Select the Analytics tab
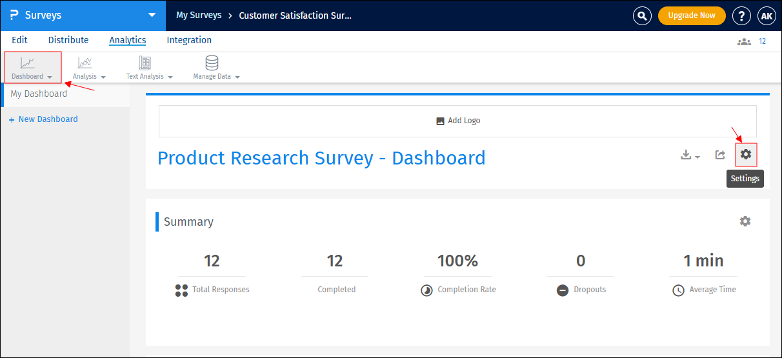Viewport: 782px width, 358px height. pyautogui.click(x=128, y=40)
